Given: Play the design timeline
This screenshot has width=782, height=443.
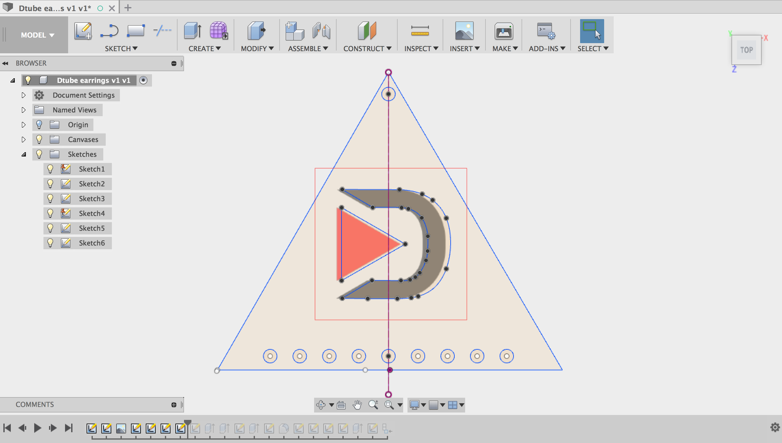Looking at the screenshot, I should 38,428.
